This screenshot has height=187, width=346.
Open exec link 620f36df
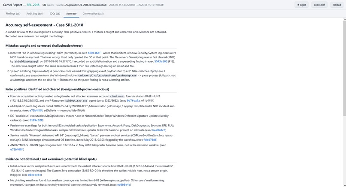94,53
